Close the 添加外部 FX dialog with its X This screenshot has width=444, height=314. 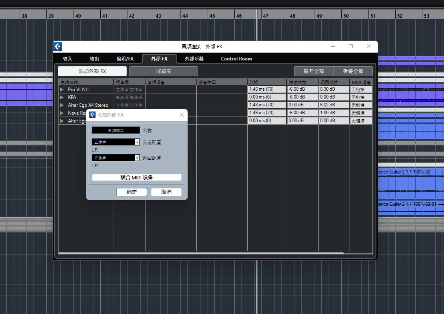coord(182,115)
